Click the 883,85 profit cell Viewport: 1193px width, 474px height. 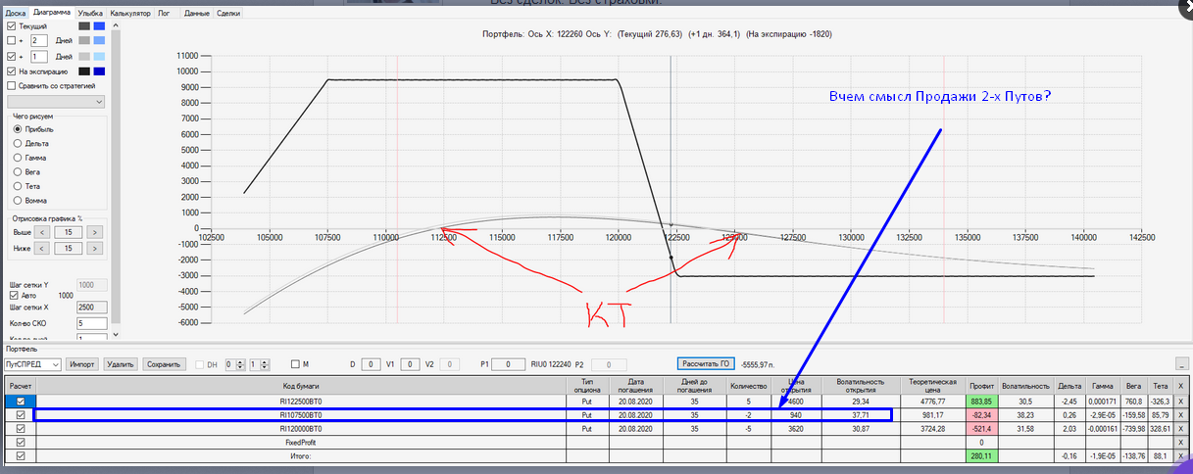click(980, 402)
